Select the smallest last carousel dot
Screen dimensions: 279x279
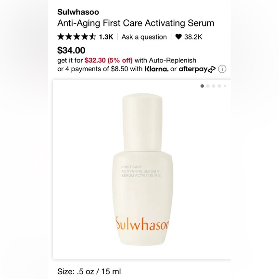click(x=225, y=86)
